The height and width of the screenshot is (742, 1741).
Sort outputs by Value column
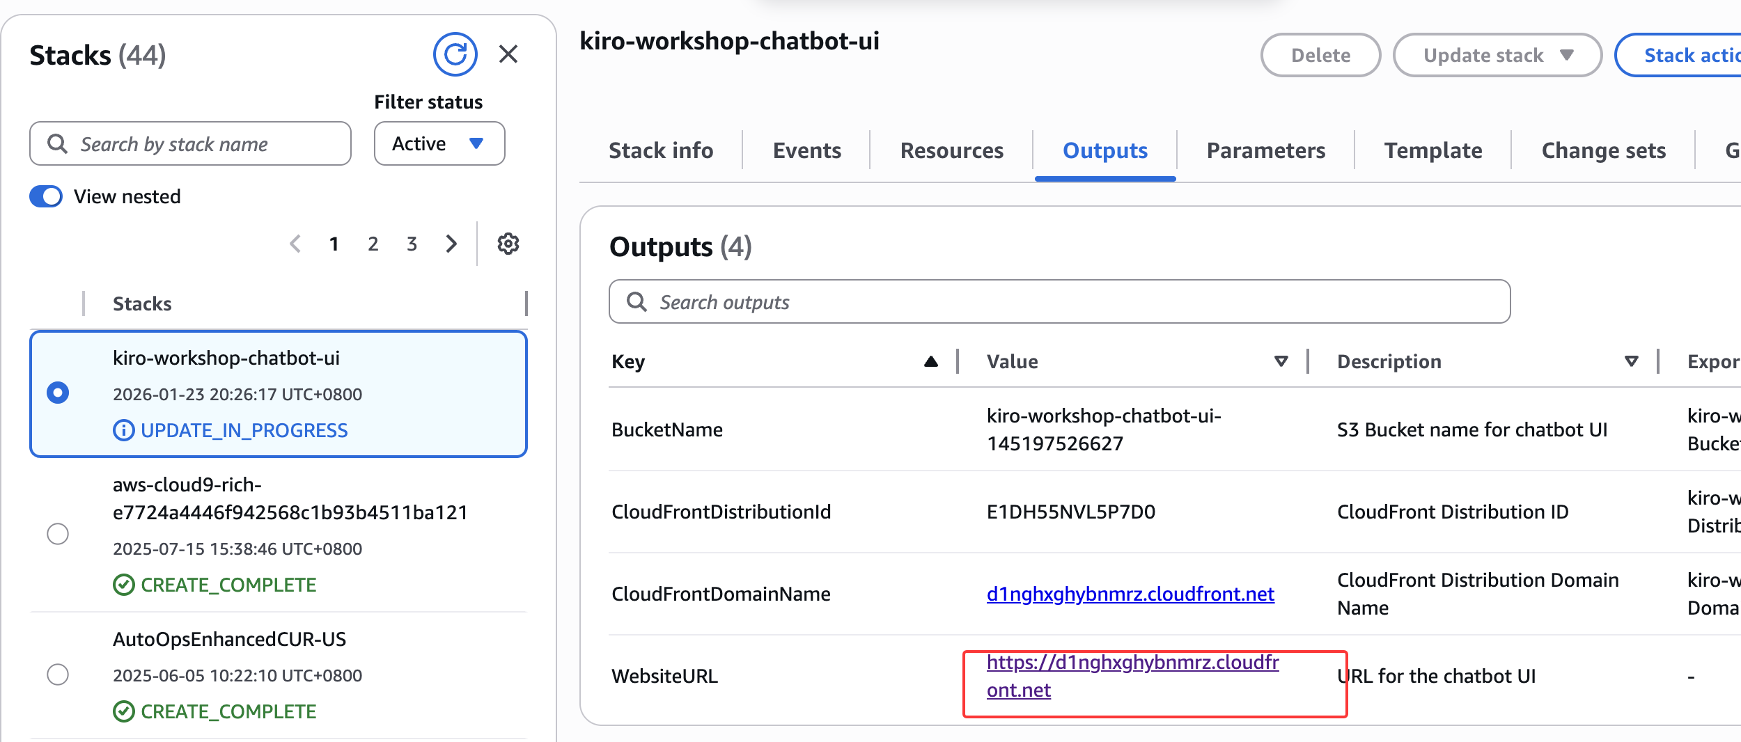(x=1281, y=361)
